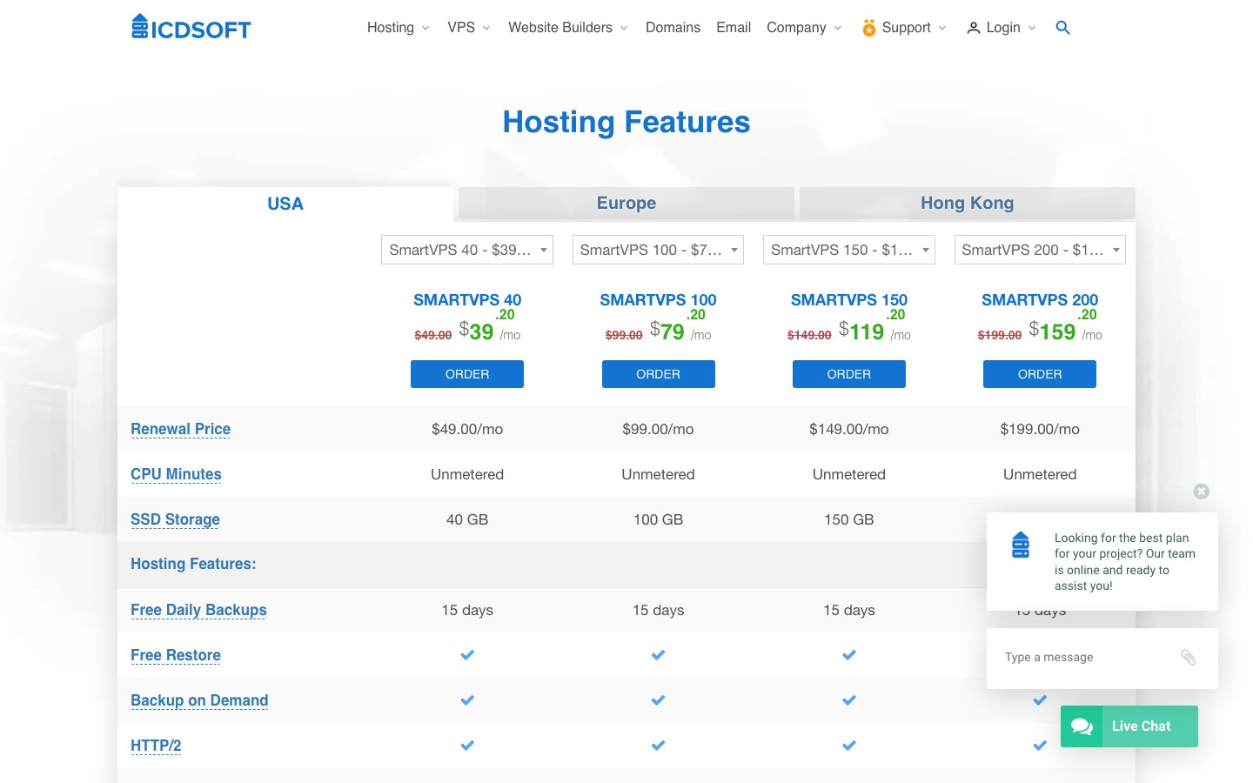Click Backup on Demand checkmark for SmartVPS 100

[x=658, y=700]
